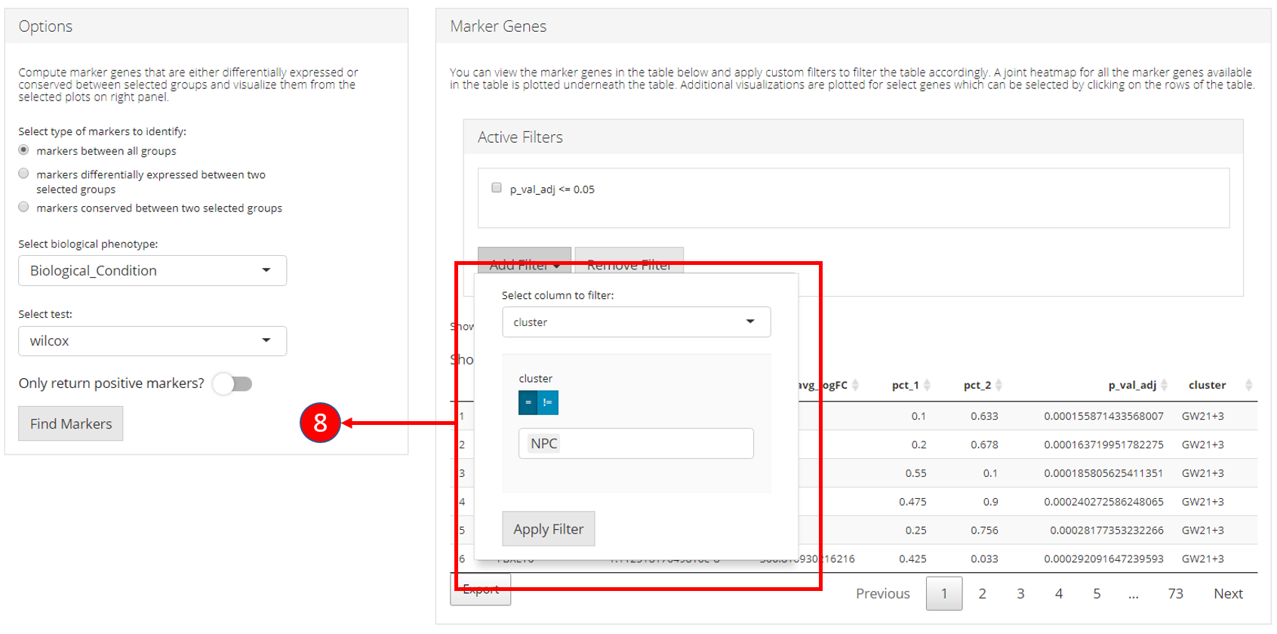This screenshot has height=634, width=1277.
Task: Sort table by p_val_adj column arrows
Action: pos(1164,385)
